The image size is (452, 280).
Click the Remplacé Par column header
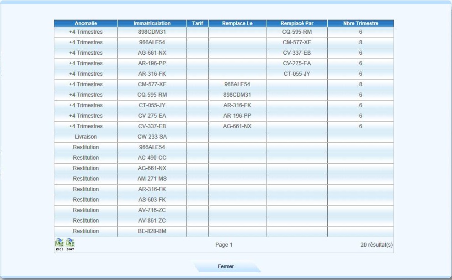coord(297,23)
